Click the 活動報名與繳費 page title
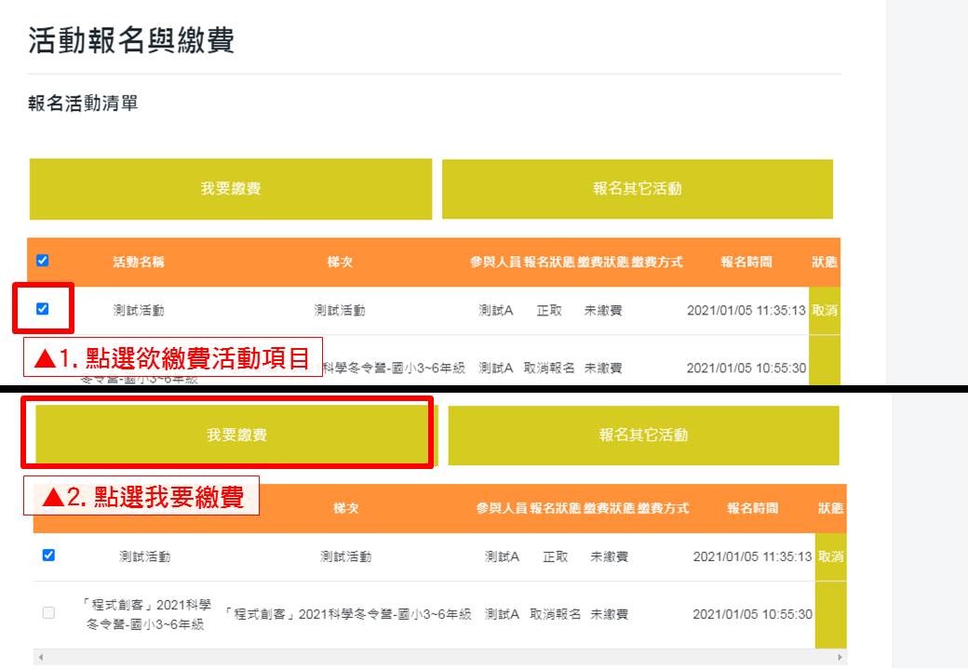Screen dimensions: 968x670 pyautogui.click(x=131, y=41)
